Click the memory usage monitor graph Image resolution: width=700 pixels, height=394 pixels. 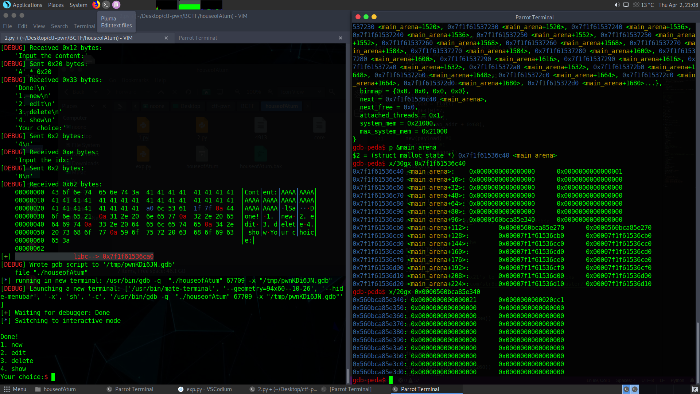189,5
